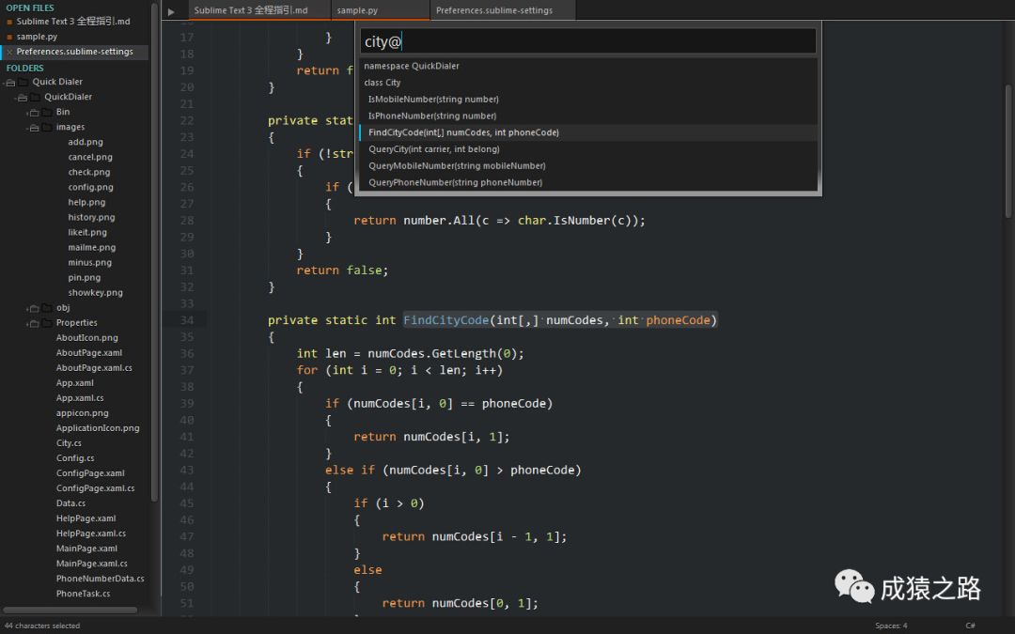Collapse the images folder arrow
The height and width of the screenshot is (634, 1015).
(34, 128)
